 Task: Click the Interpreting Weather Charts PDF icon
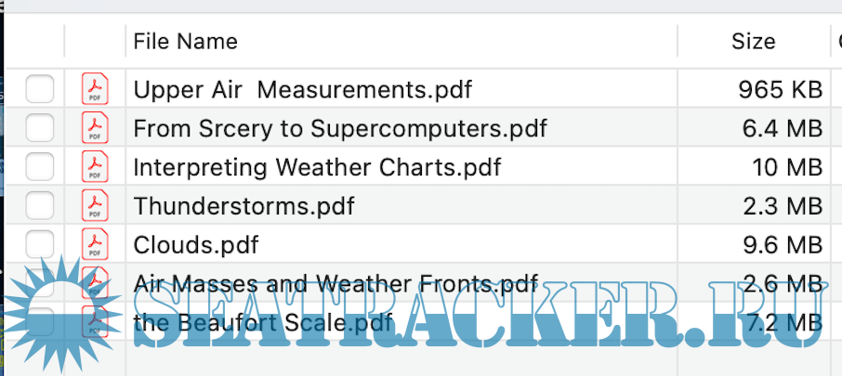tap(95, 167)
